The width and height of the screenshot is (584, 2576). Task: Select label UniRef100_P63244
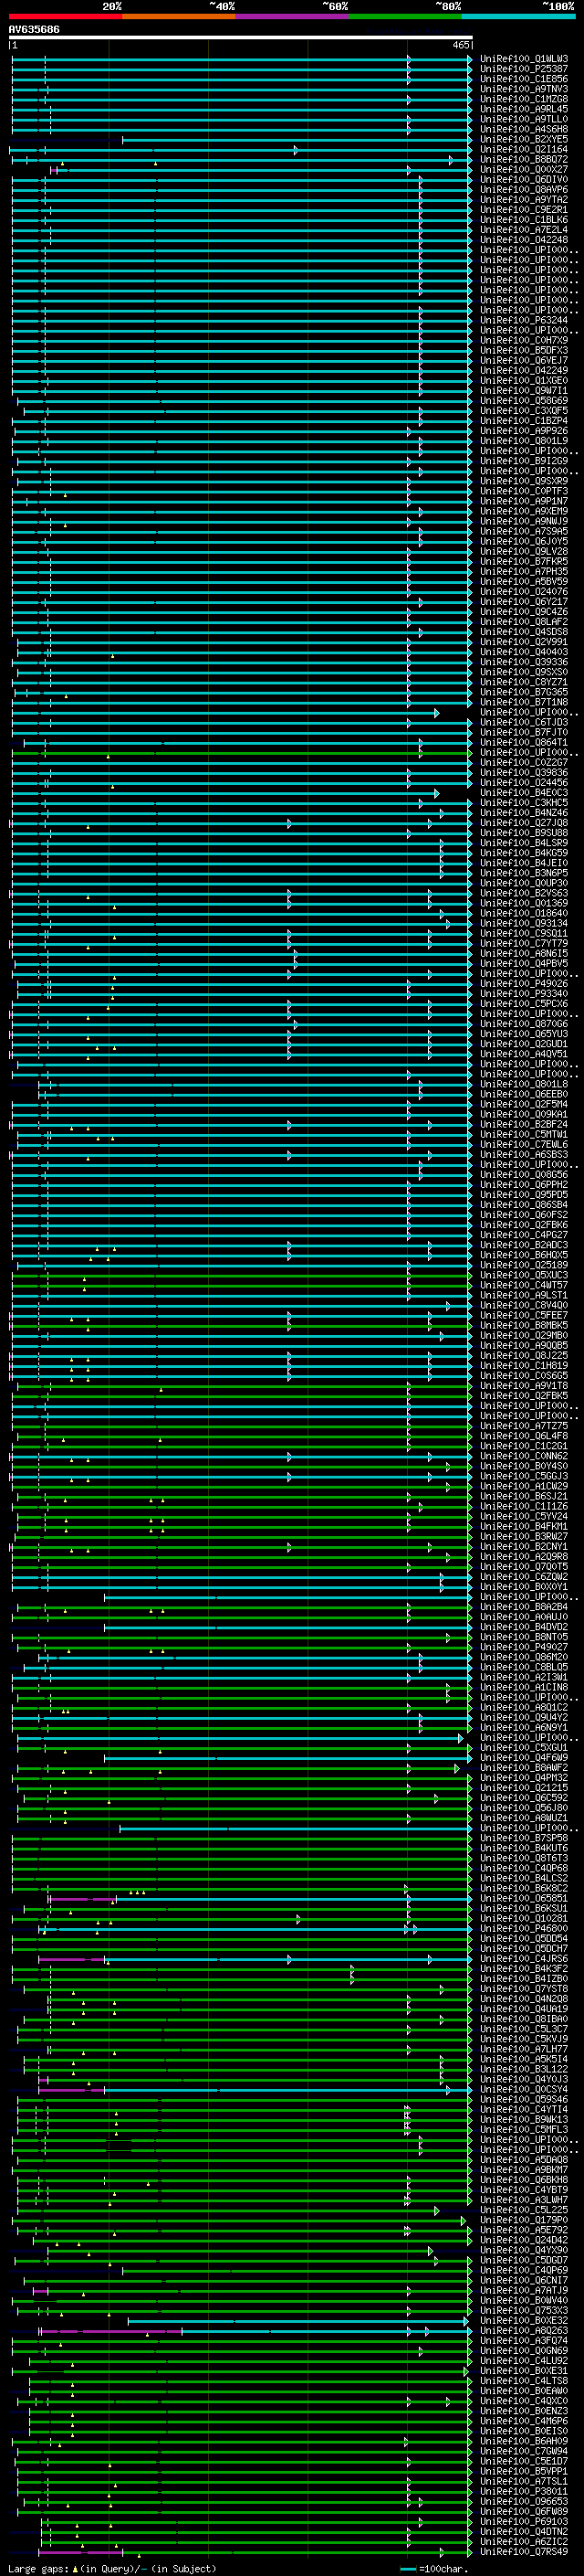(524, 320)
